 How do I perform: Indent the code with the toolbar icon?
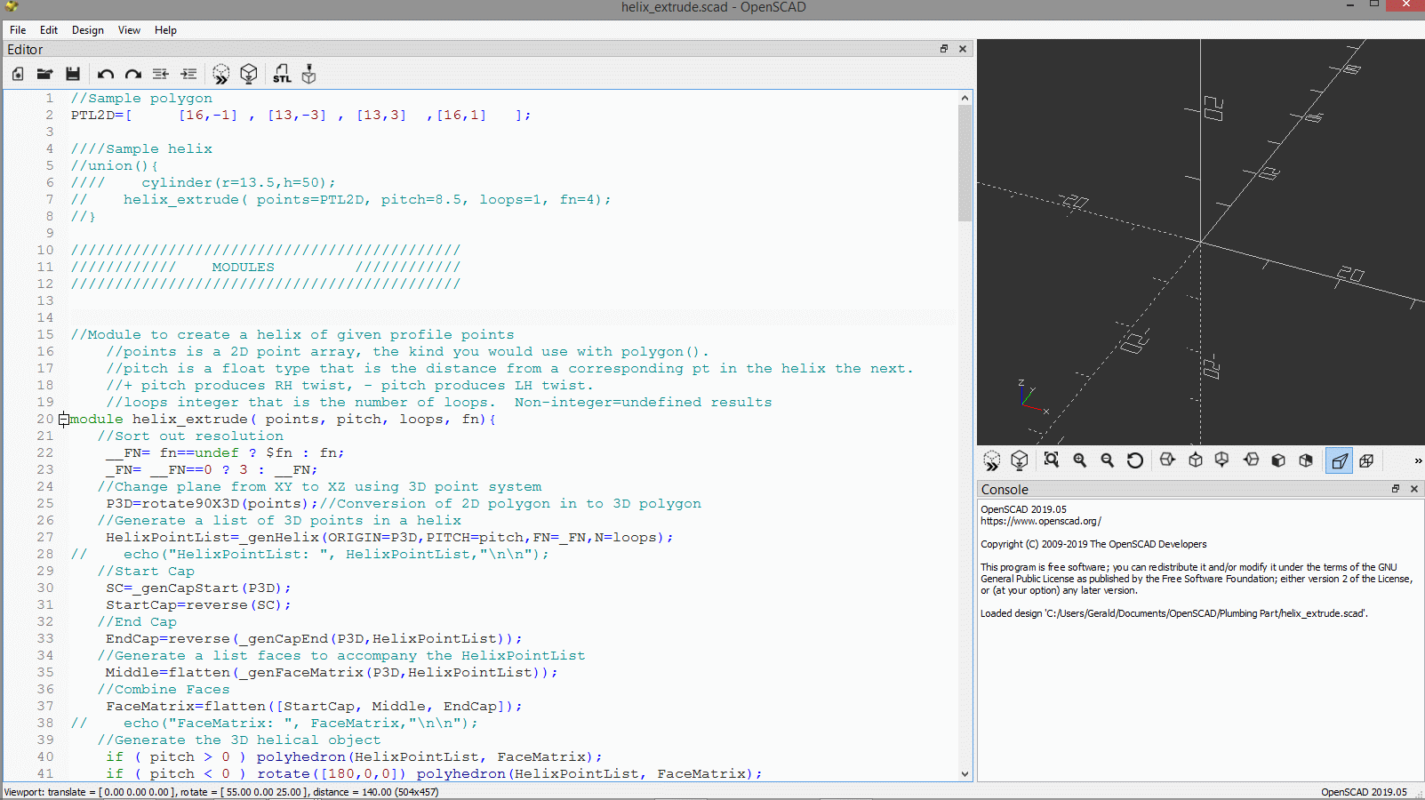tap(188, 75)
